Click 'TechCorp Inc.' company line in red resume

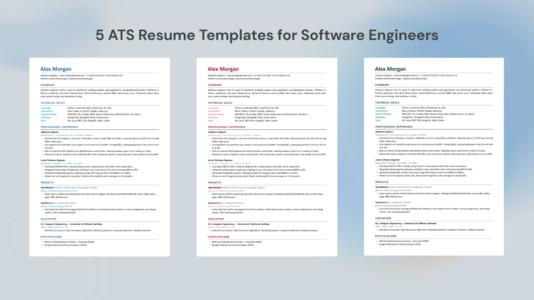(234, 135)
